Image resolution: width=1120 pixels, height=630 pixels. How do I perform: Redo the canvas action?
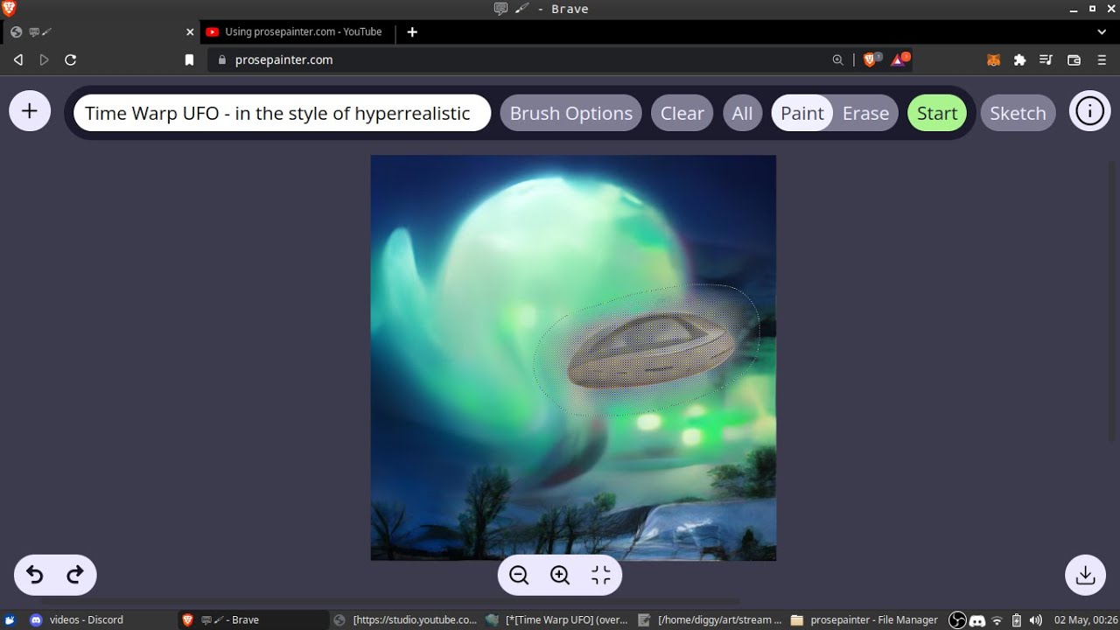[x=75, y=575]
